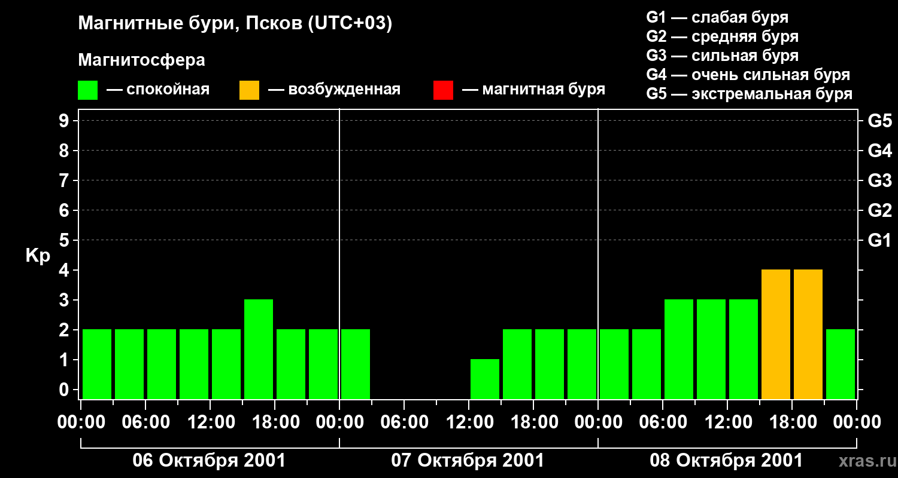Click the G2 right axis label
This screenshot has width=898, height=478.
879,210
